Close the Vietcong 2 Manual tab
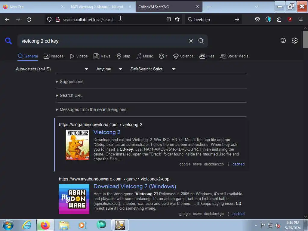This screenshot has height=231, width=308. coord(130,7)
